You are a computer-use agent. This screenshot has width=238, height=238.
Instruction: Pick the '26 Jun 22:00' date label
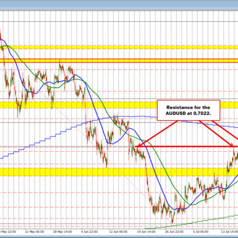pyautogui.click(x=174, y=232)
